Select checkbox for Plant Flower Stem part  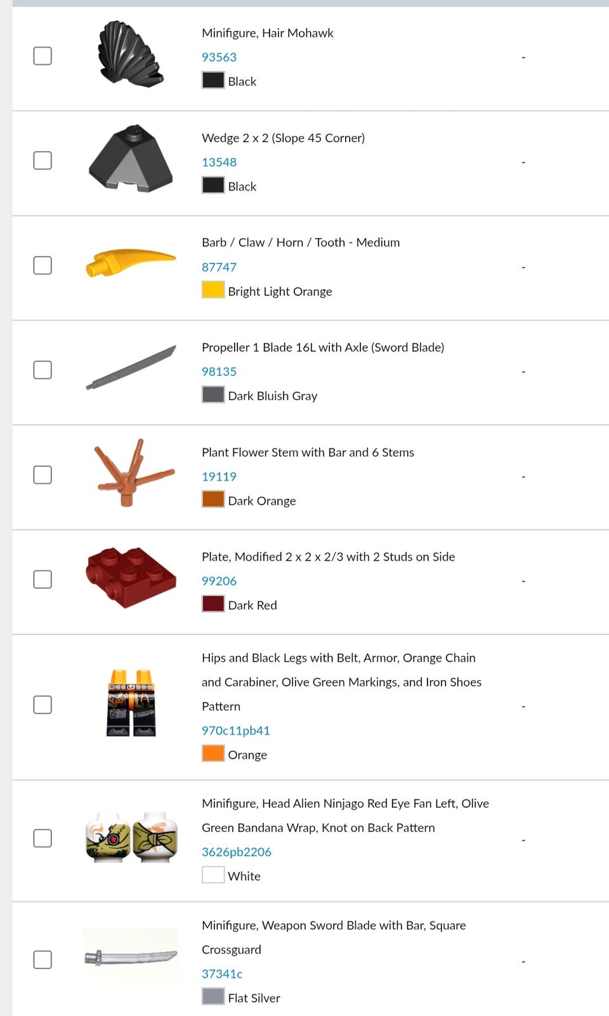pyautogui.click(x=43, y=475)
